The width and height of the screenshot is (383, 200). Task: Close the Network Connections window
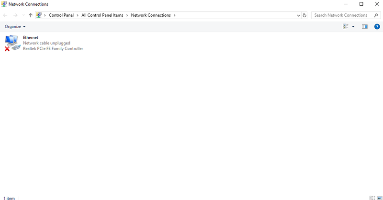(377, 4)
